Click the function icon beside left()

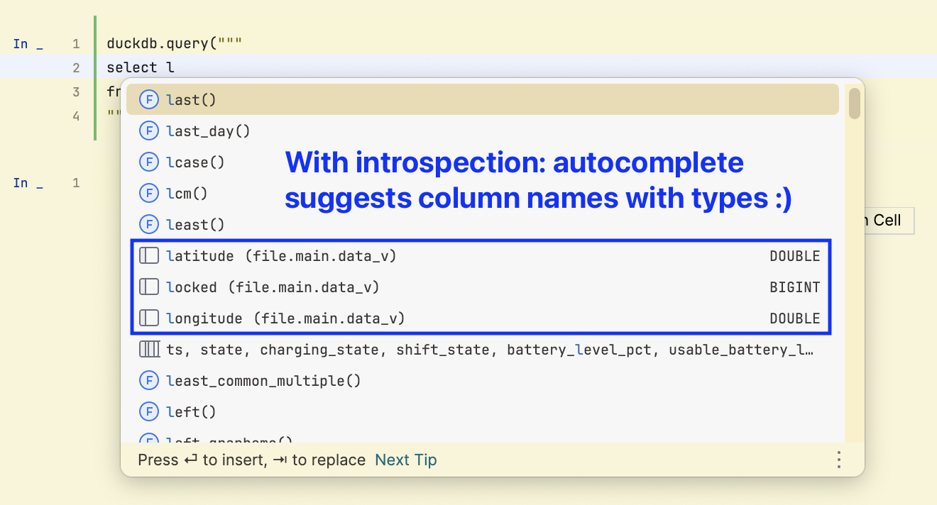coord(148,412)
